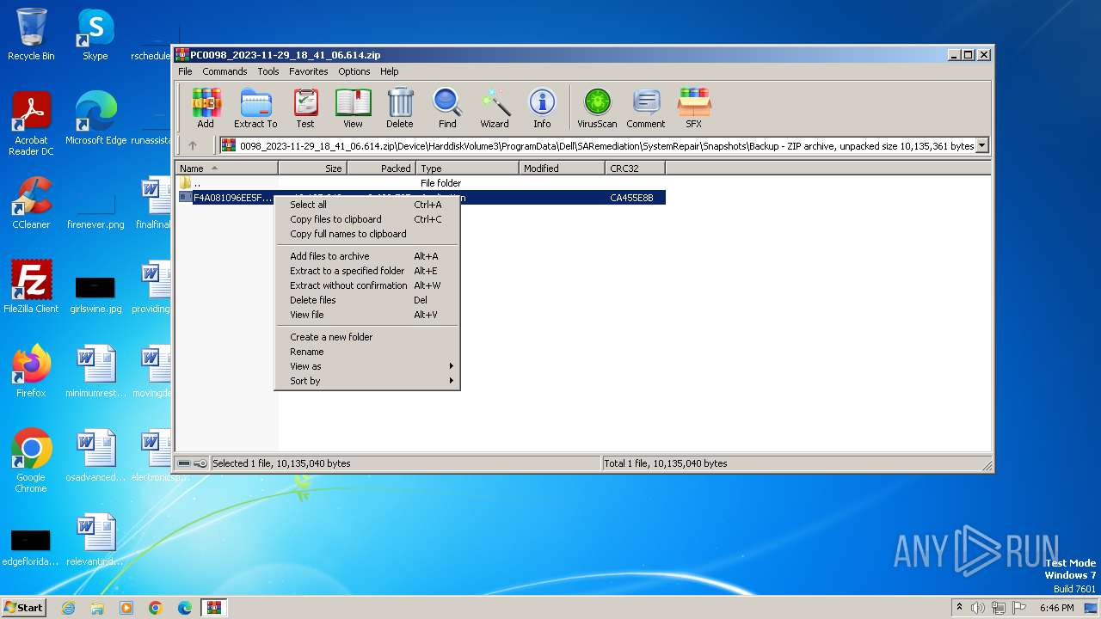Select the parent '..' folder row

pyautogui.click(x=420, y=183)
